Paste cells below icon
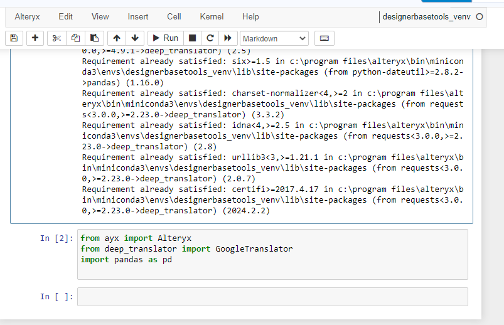 tap(94, 38)
